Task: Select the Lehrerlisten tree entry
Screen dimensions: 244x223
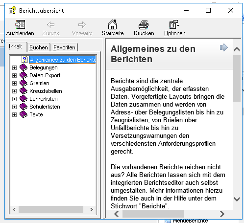Action: coord(44,99)
